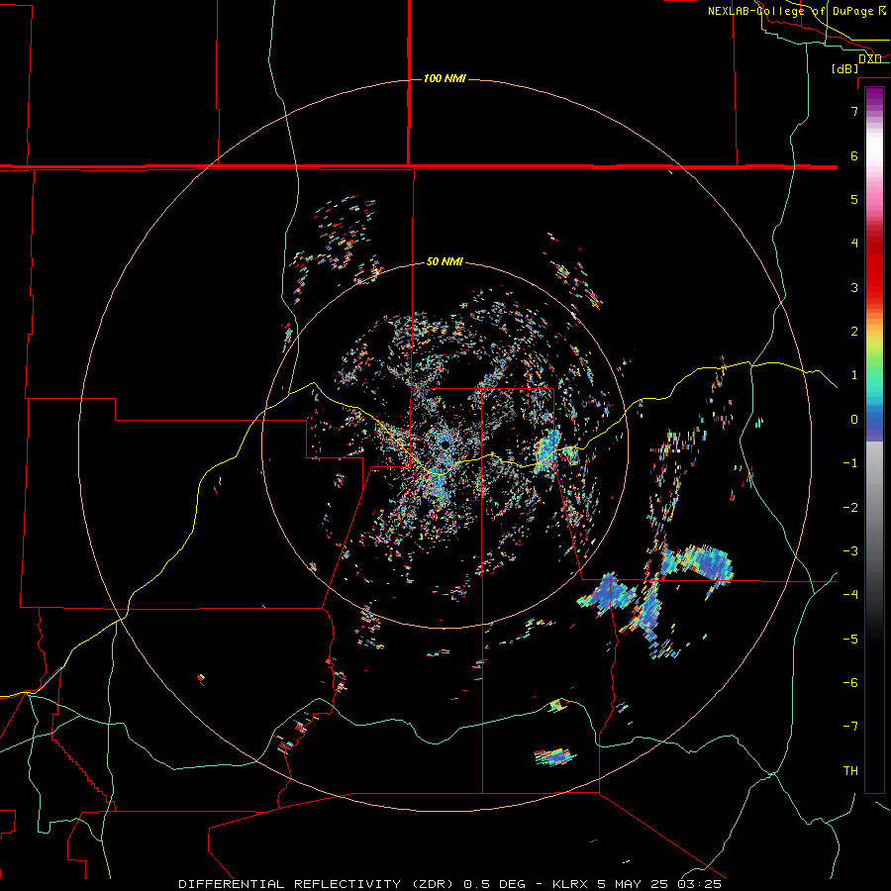
Task: Click the -4 value on the color scale
Action: 850,595
